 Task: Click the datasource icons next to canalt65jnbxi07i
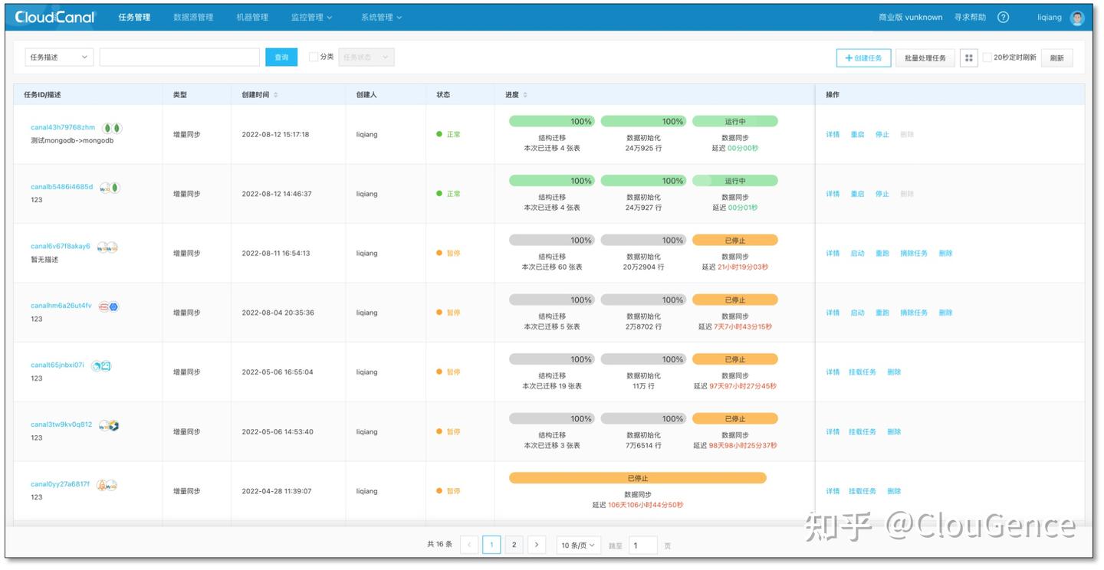103,365
